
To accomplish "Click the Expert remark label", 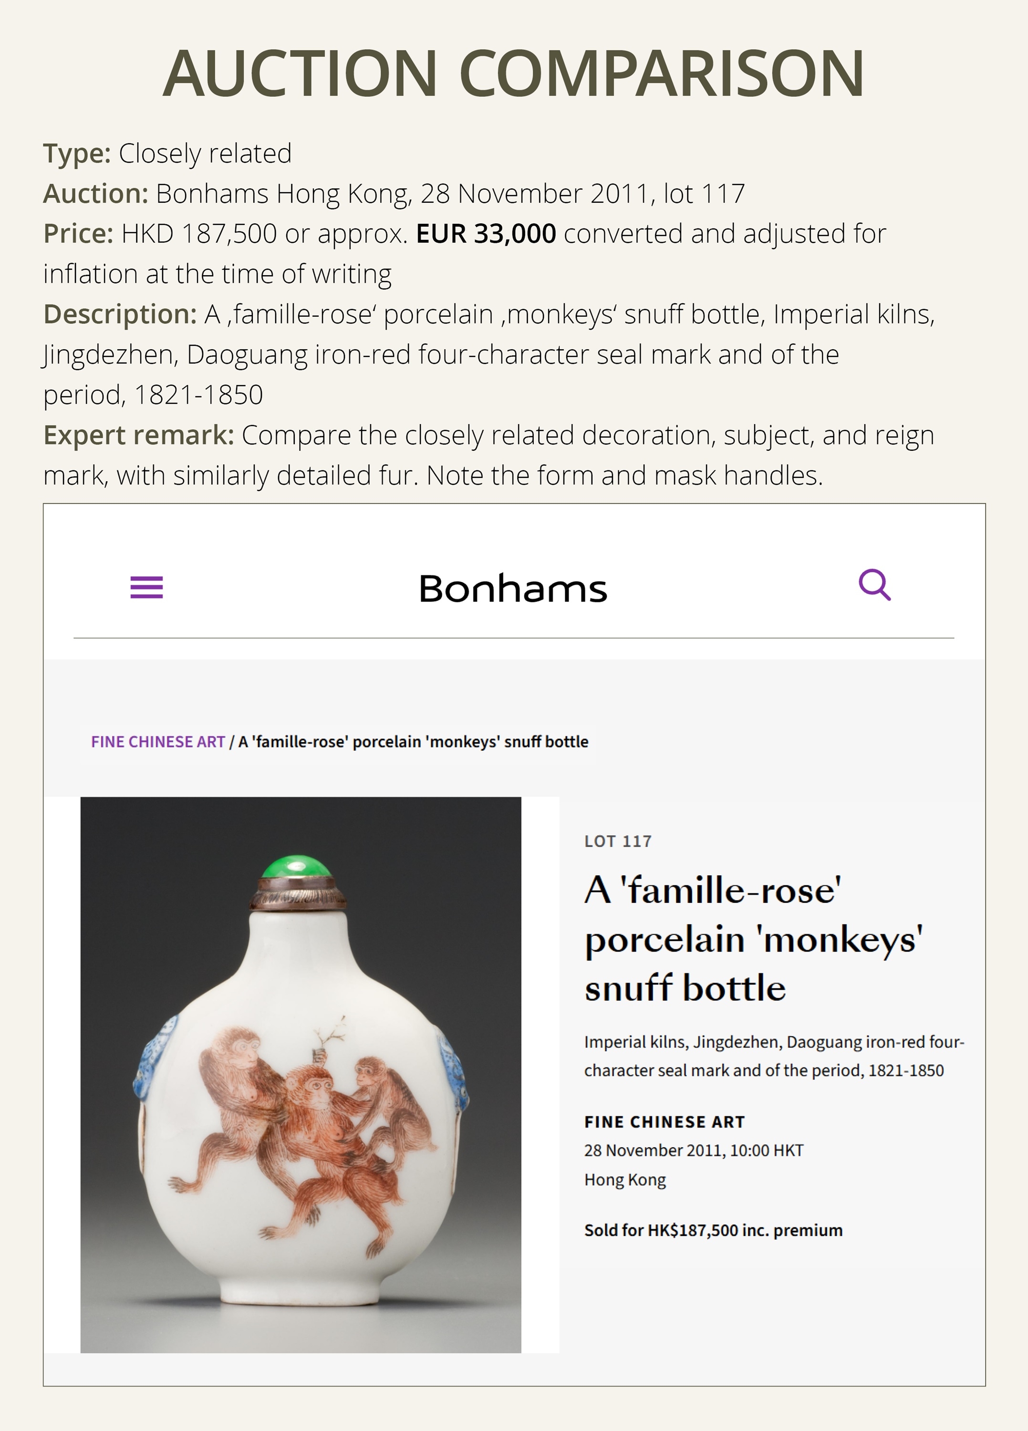I will click(x=138, y=436).
